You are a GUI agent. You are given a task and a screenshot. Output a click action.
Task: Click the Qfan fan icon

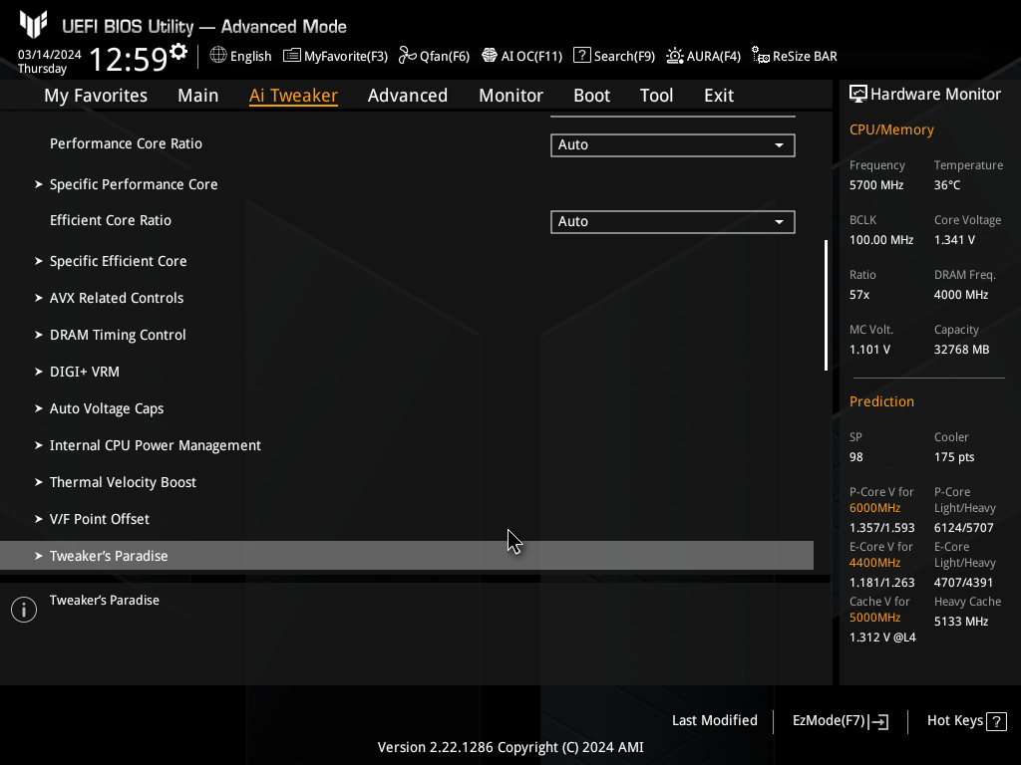pos(408,56)
